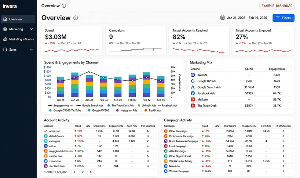Click the EXAMPLE DASHBOARD badge

277,6
